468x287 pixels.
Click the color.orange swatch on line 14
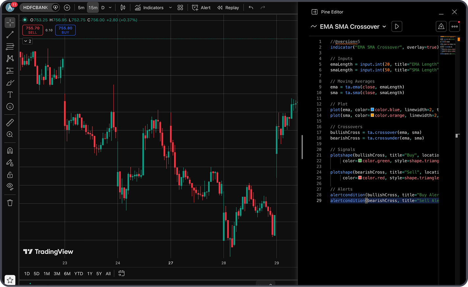(372, 115)
